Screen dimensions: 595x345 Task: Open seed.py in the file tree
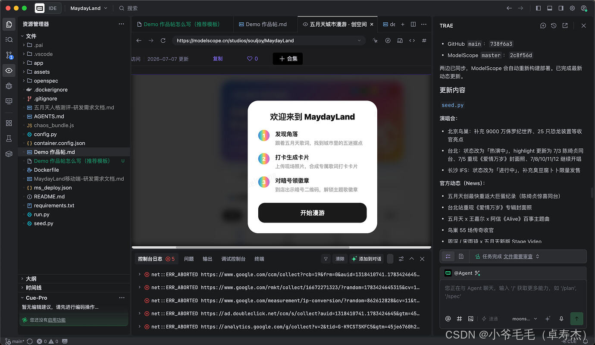44,223
